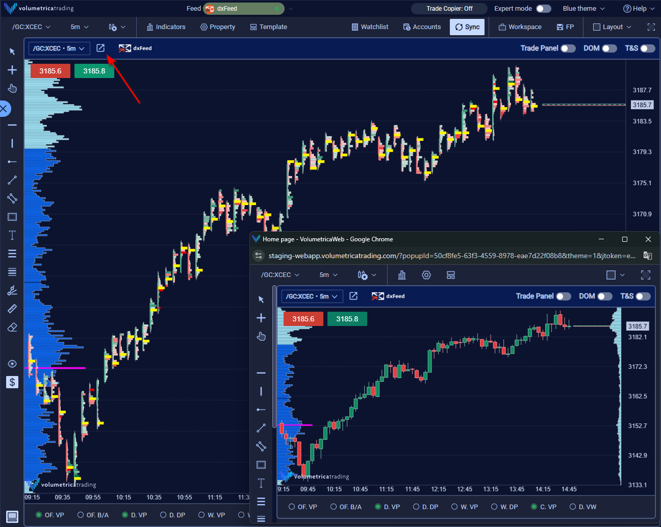Select the polyline tool in main toolbar

(12, 198)
